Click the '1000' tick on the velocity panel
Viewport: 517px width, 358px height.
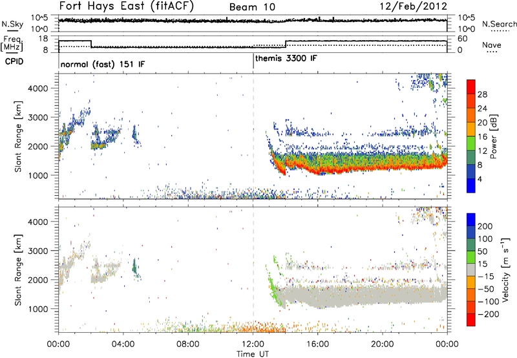38,309
